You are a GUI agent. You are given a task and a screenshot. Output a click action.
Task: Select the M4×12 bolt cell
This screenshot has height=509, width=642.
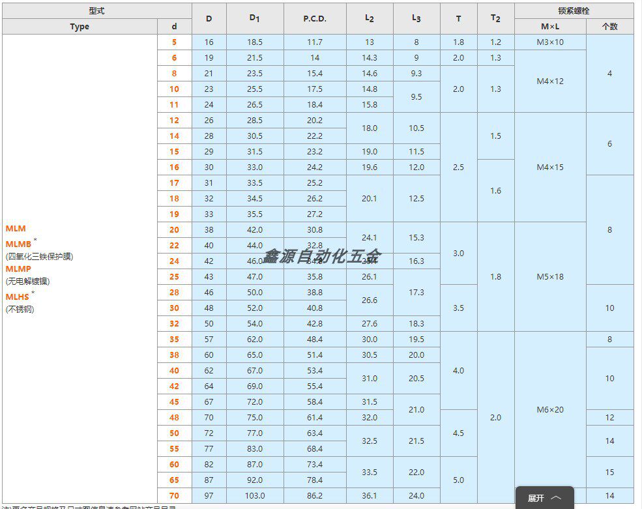tap(550, 81)
